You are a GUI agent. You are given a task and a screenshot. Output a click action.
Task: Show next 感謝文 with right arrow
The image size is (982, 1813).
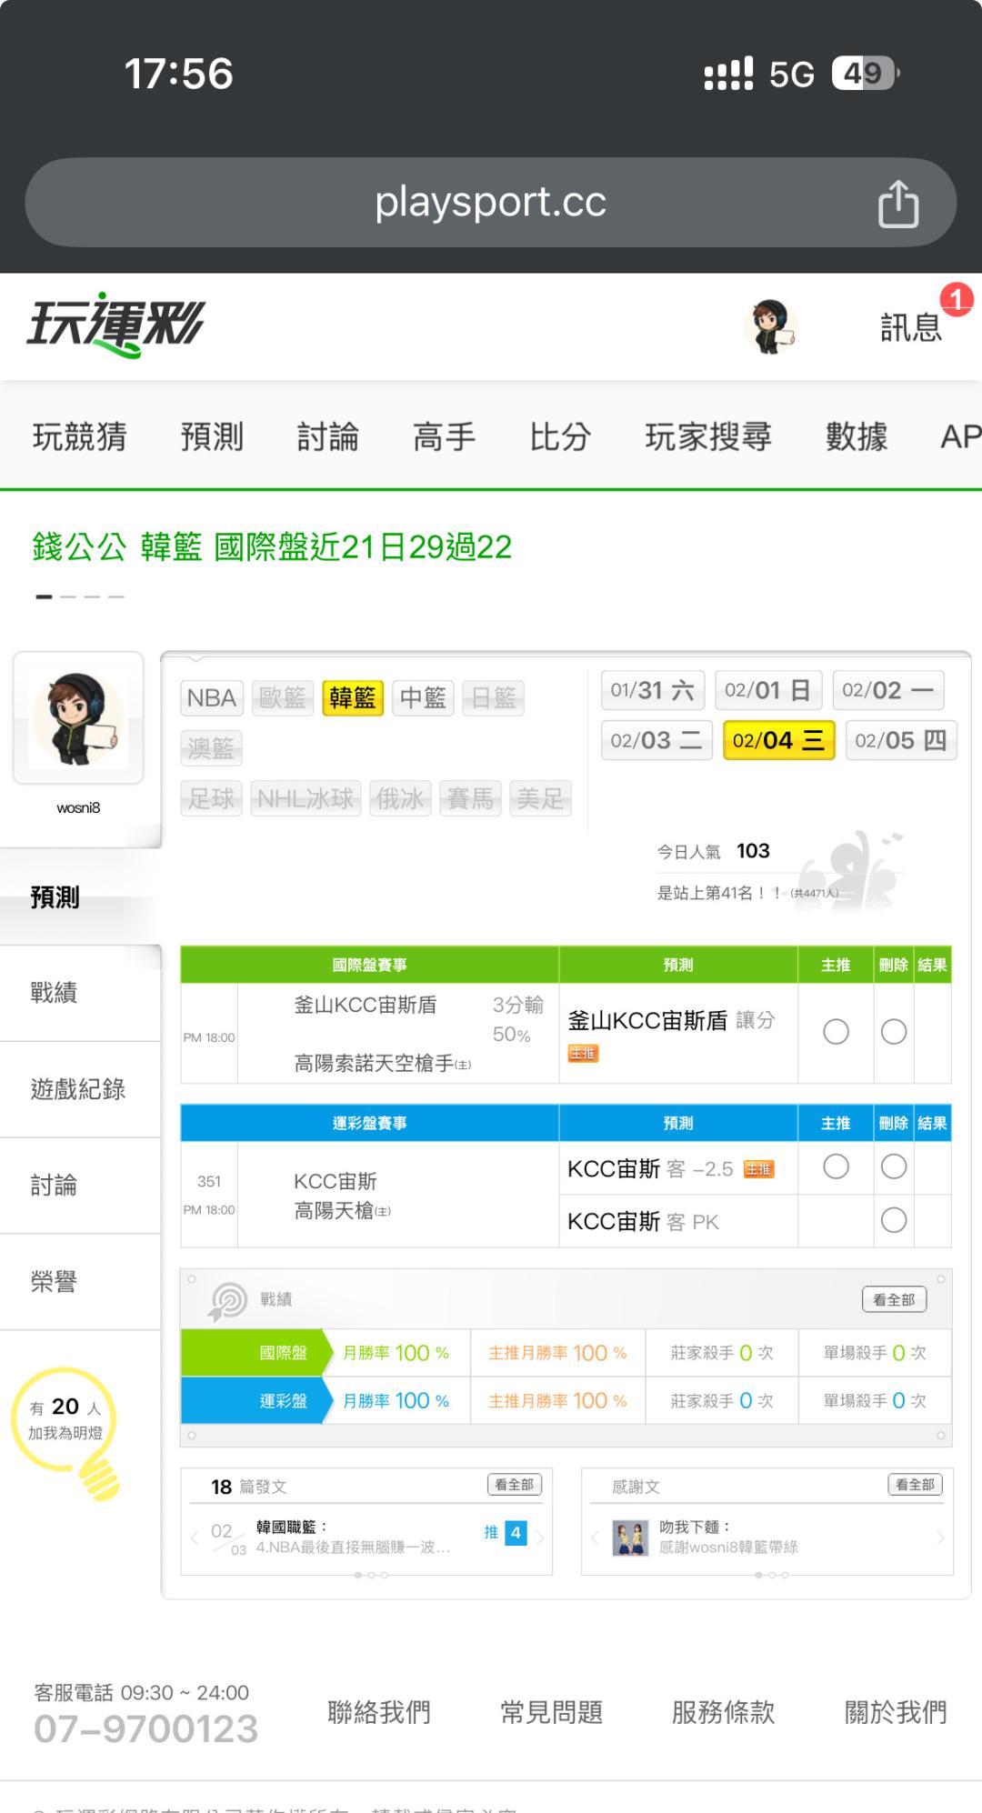940,1538
